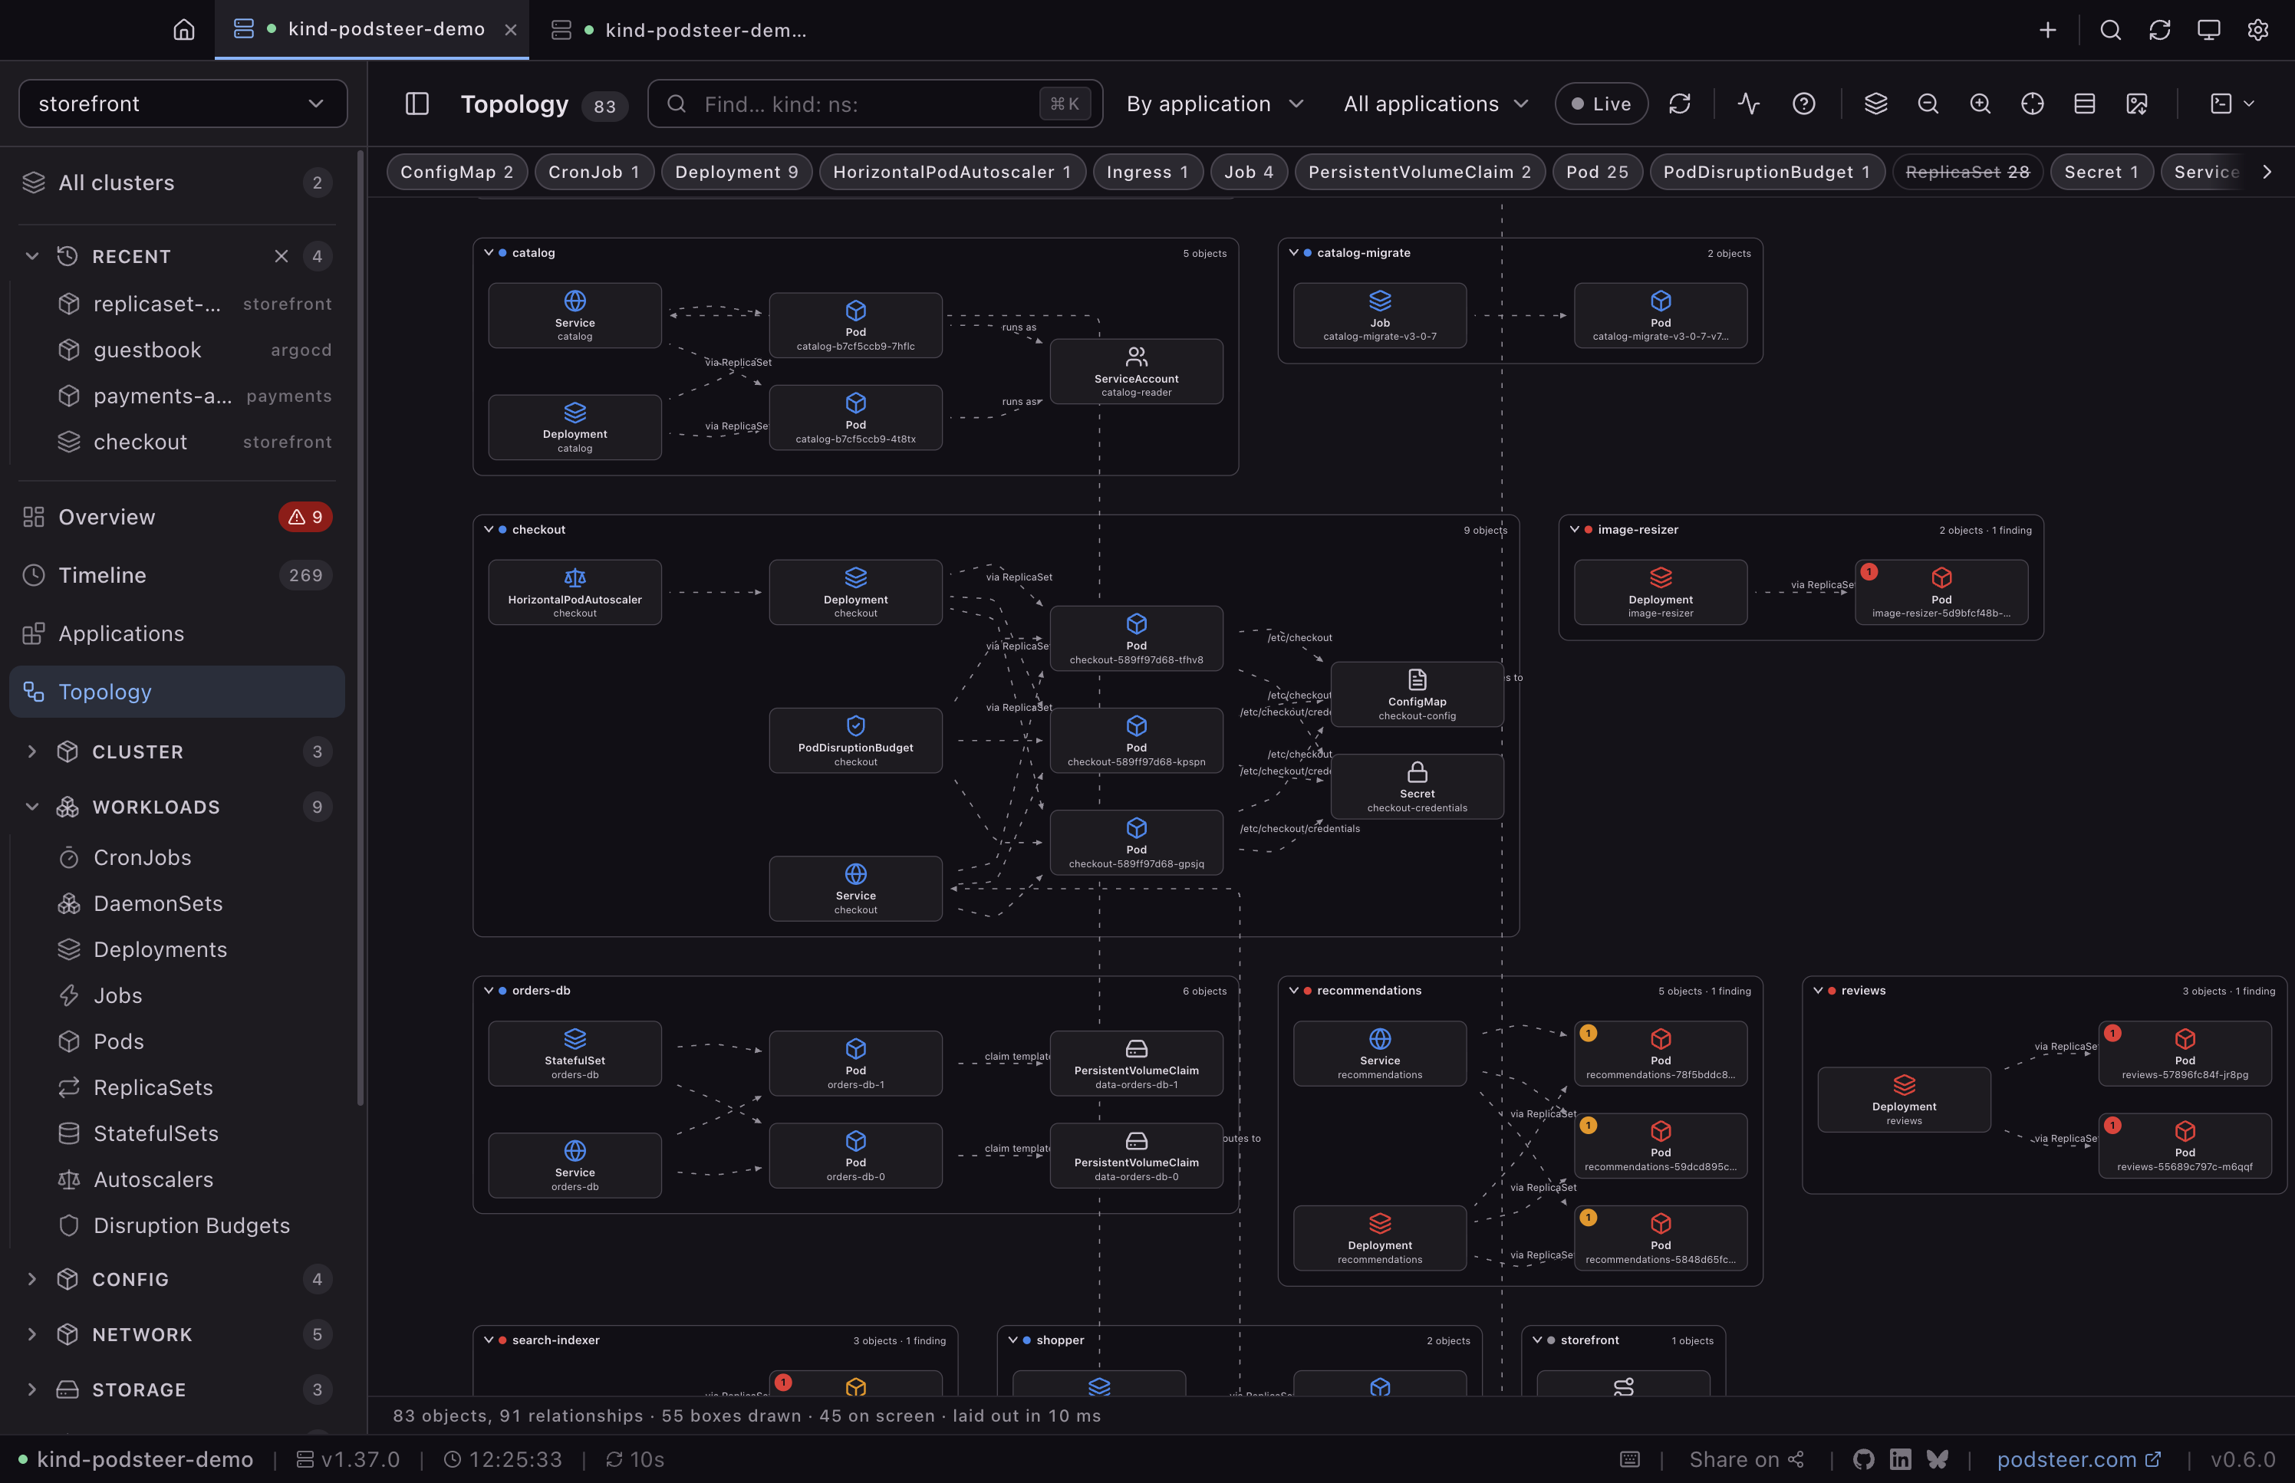The width and height of the screenshot is (2295, 1483).
Task: Click Share on in status bar
Action: pos(1746,1459)
